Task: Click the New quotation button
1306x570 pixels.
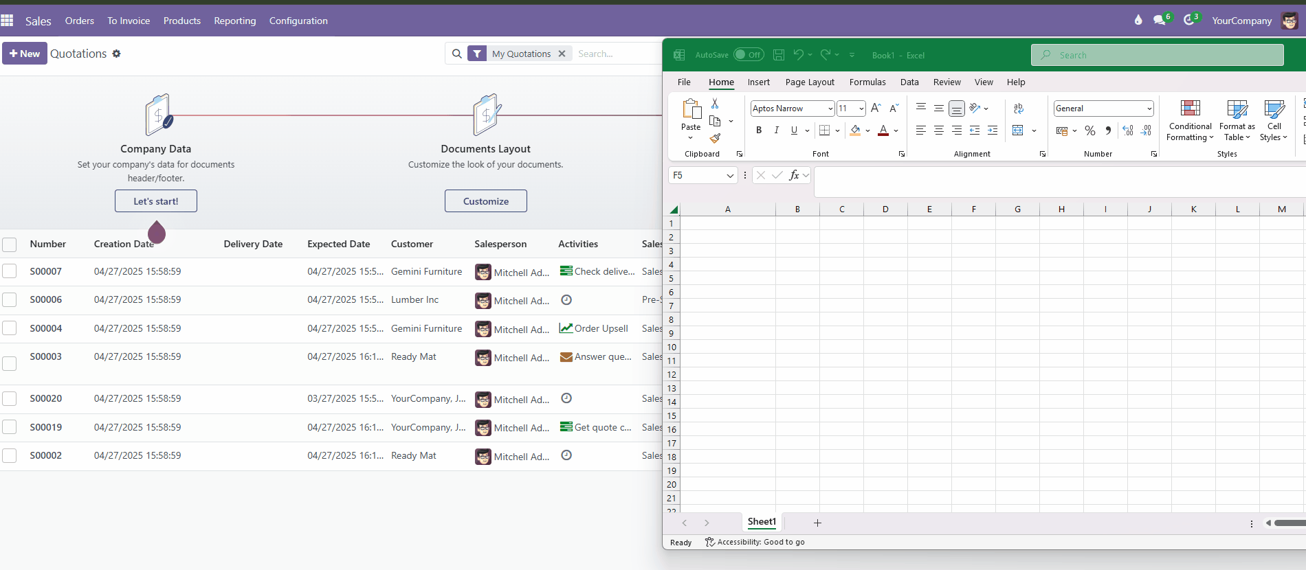Action: [25, 54]
